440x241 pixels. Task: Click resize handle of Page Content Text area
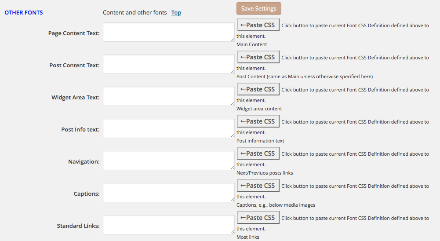tap(232, 40)
